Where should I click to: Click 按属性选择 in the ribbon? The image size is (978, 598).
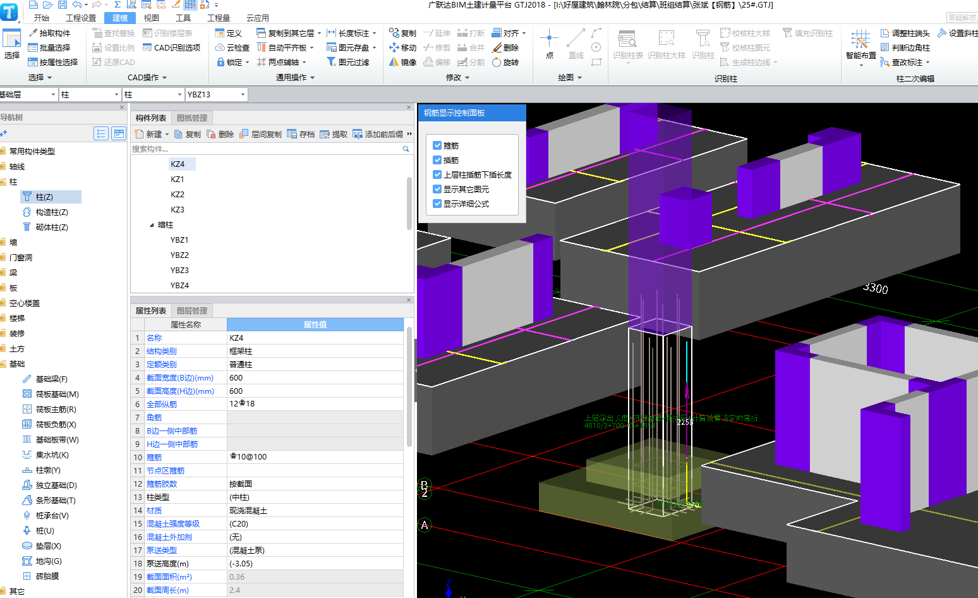(x=52, y=62)
